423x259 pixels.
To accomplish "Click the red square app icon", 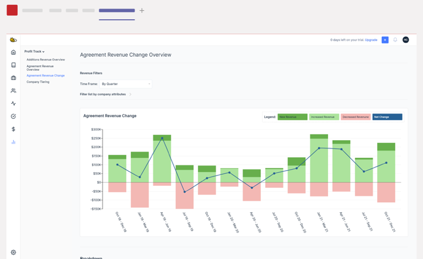I will pyautogui.click(x=12, y=10).
